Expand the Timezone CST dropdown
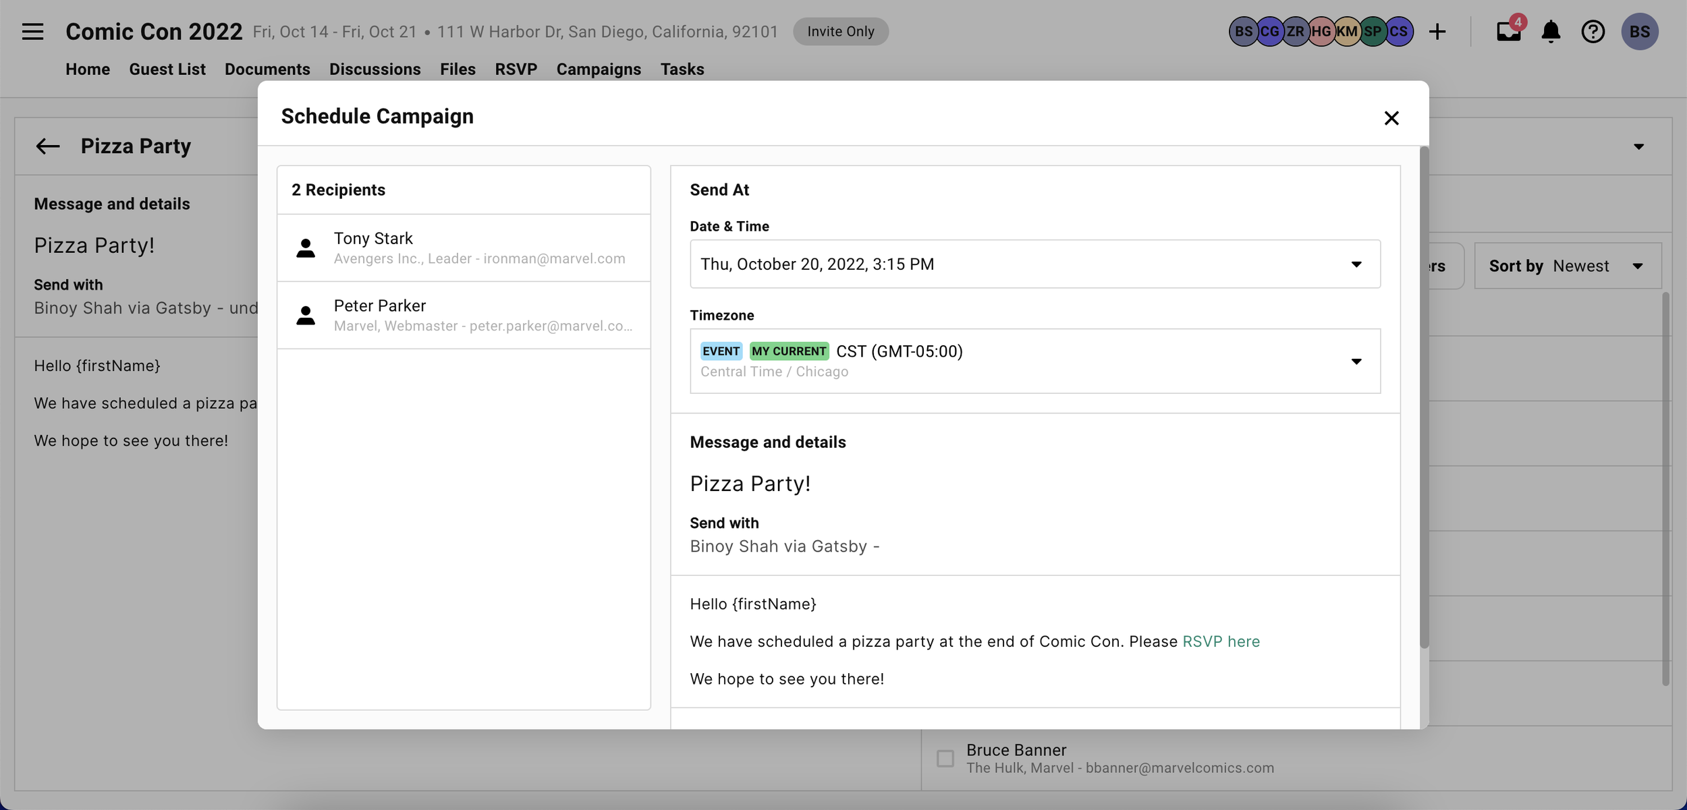The width and height of the screenshot is (1687, 810). point(1034,361)
